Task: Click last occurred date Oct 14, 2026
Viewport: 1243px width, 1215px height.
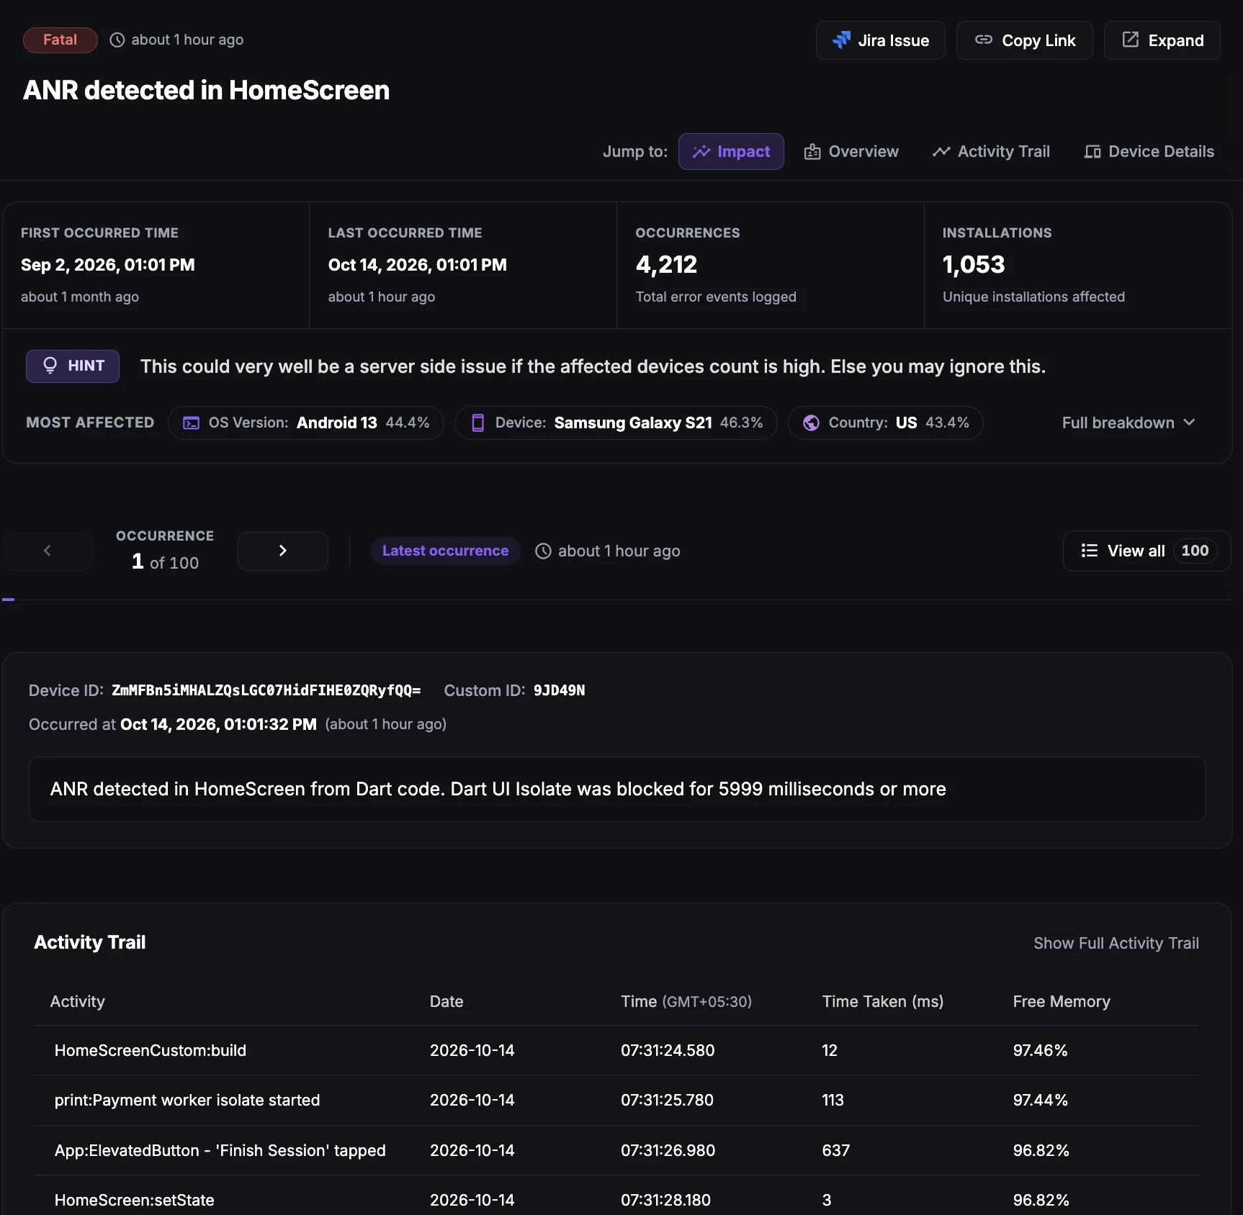Action: 418,265
